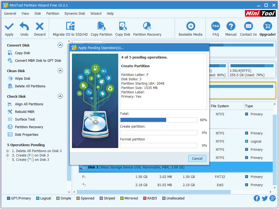Launch the Copy Disk wizard
The width and height of the screenshot is (279, 209).
click(x=123, y=26)
